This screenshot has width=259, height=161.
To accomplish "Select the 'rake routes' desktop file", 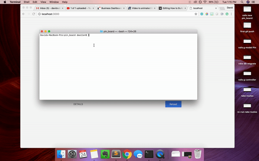I will pos(247,92).
